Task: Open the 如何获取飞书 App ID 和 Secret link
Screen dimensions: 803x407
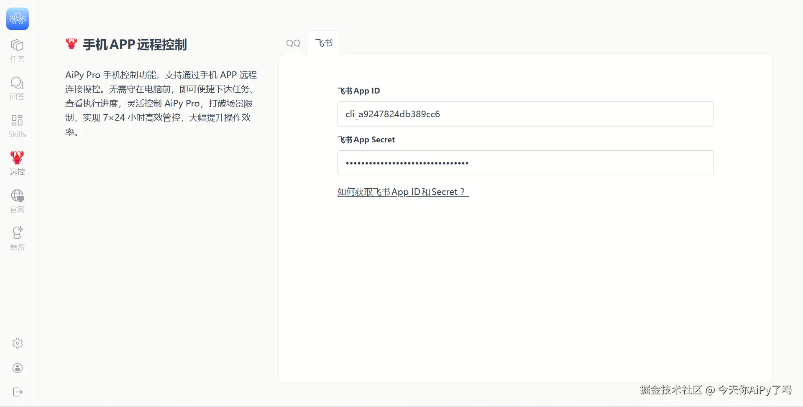Action: (x=403, y=192)
